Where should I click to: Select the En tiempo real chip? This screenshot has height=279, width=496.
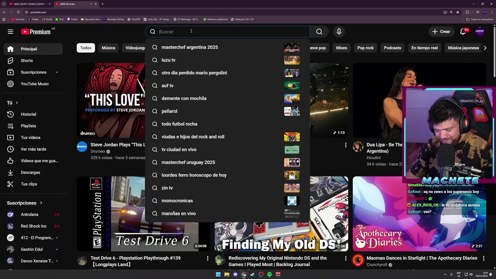(x=424, y=48)
